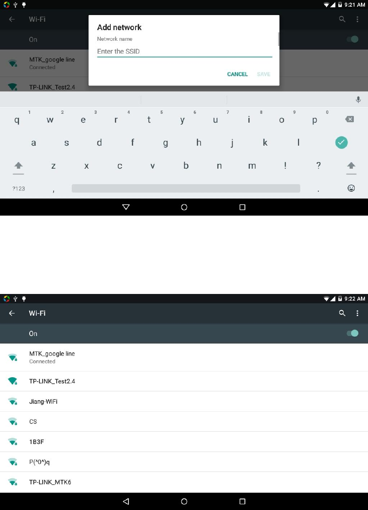This screenshot has width=368, height=510.
Task: Tap the Wi-Fi icon next to TP-LINK_MTK6
Action: click(x=13, y=482)
